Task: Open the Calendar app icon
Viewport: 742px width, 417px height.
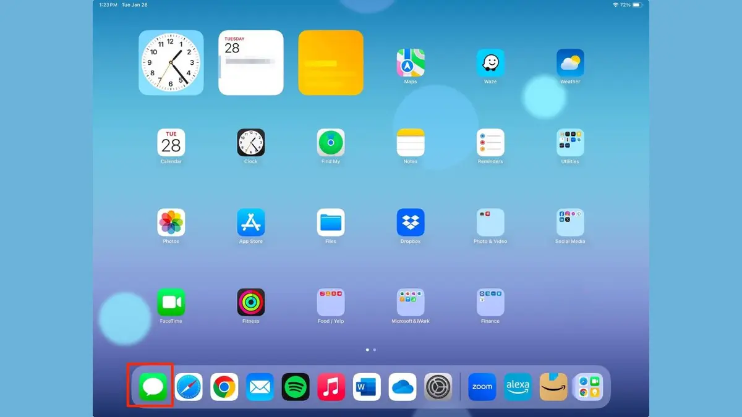Action: click(x=171, y=143)
